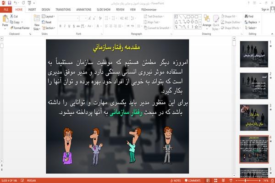Switch to Normal view icon

tap(208, 181)
